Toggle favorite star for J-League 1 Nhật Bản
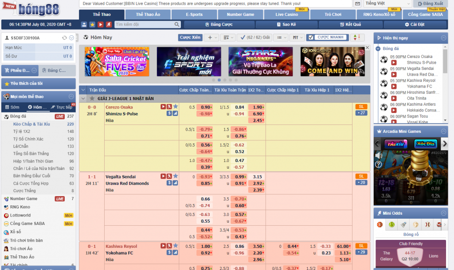 point(92,98)
